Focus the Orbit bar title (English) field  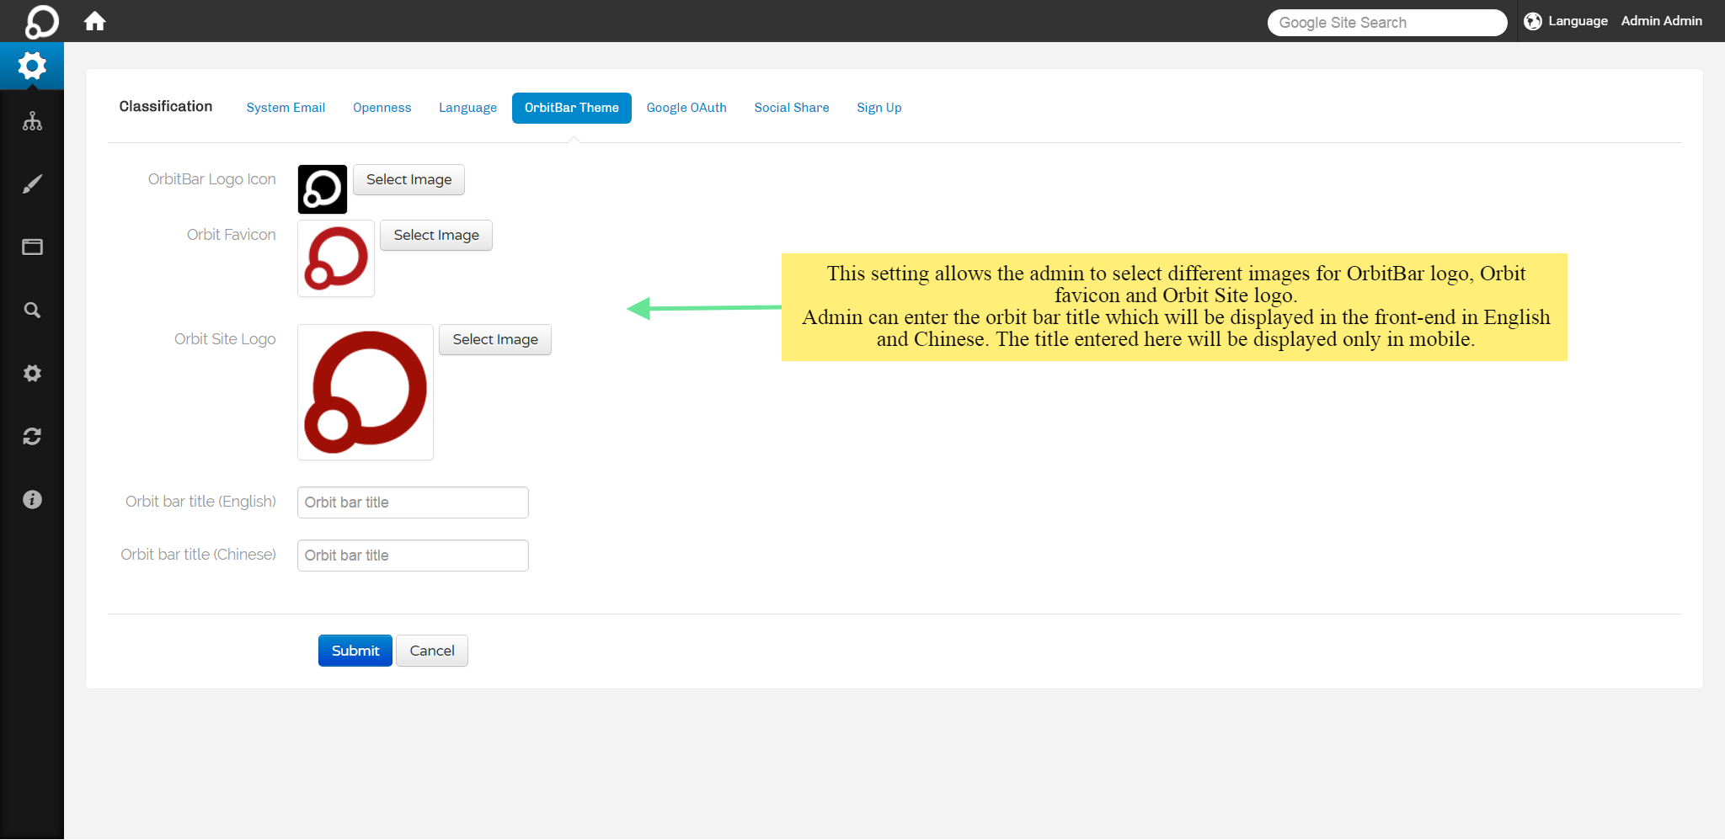click(x=413, y=502)
